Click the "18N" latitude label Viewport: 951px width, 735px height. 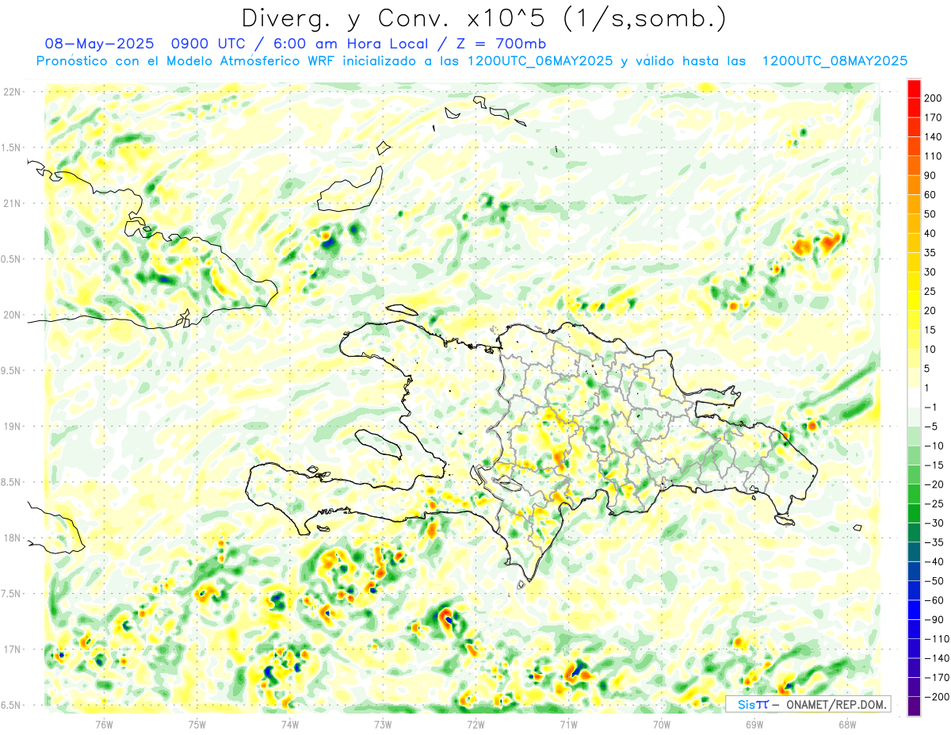click(x=12, y=538)
